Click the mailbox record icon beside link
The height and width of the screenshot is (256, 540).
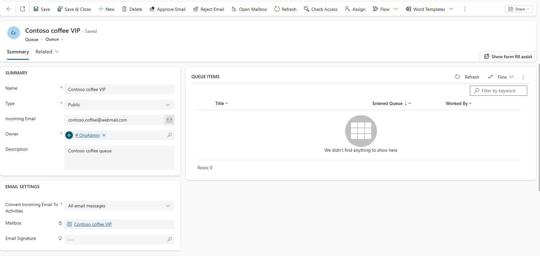point(69,224)
